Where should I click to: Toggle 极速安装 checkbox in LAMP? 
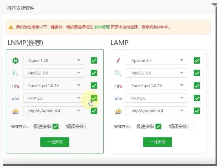point(158,126)
